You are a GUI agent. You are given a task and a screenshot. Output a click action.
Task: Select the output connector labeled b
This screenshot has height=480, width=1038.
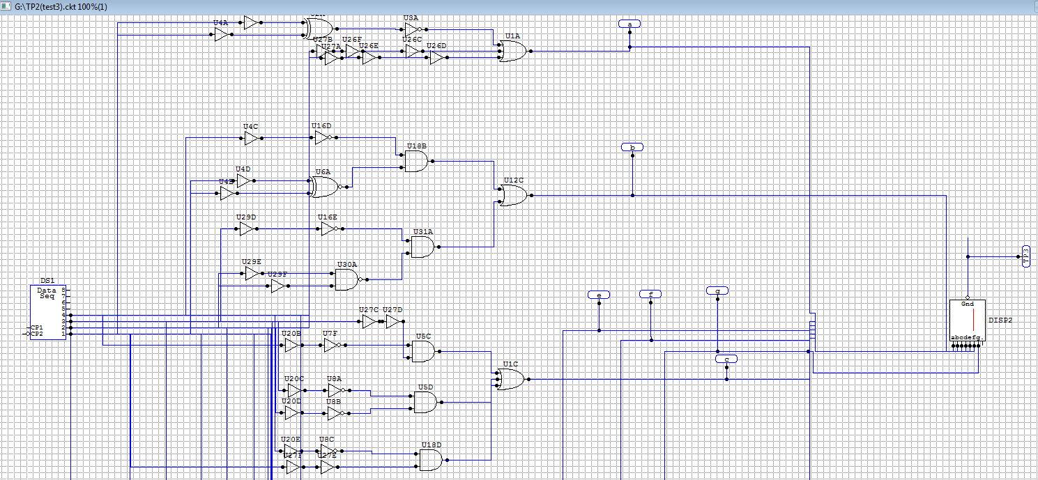632,148
